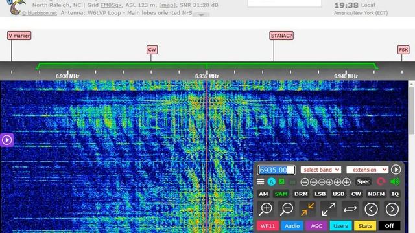415x233 pixels.
Task: Click the orange converging arrows max-zoom icon
Action: coord(307,209)
